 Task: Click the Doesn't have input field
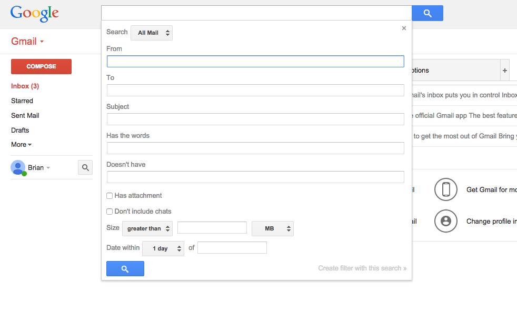255,177
